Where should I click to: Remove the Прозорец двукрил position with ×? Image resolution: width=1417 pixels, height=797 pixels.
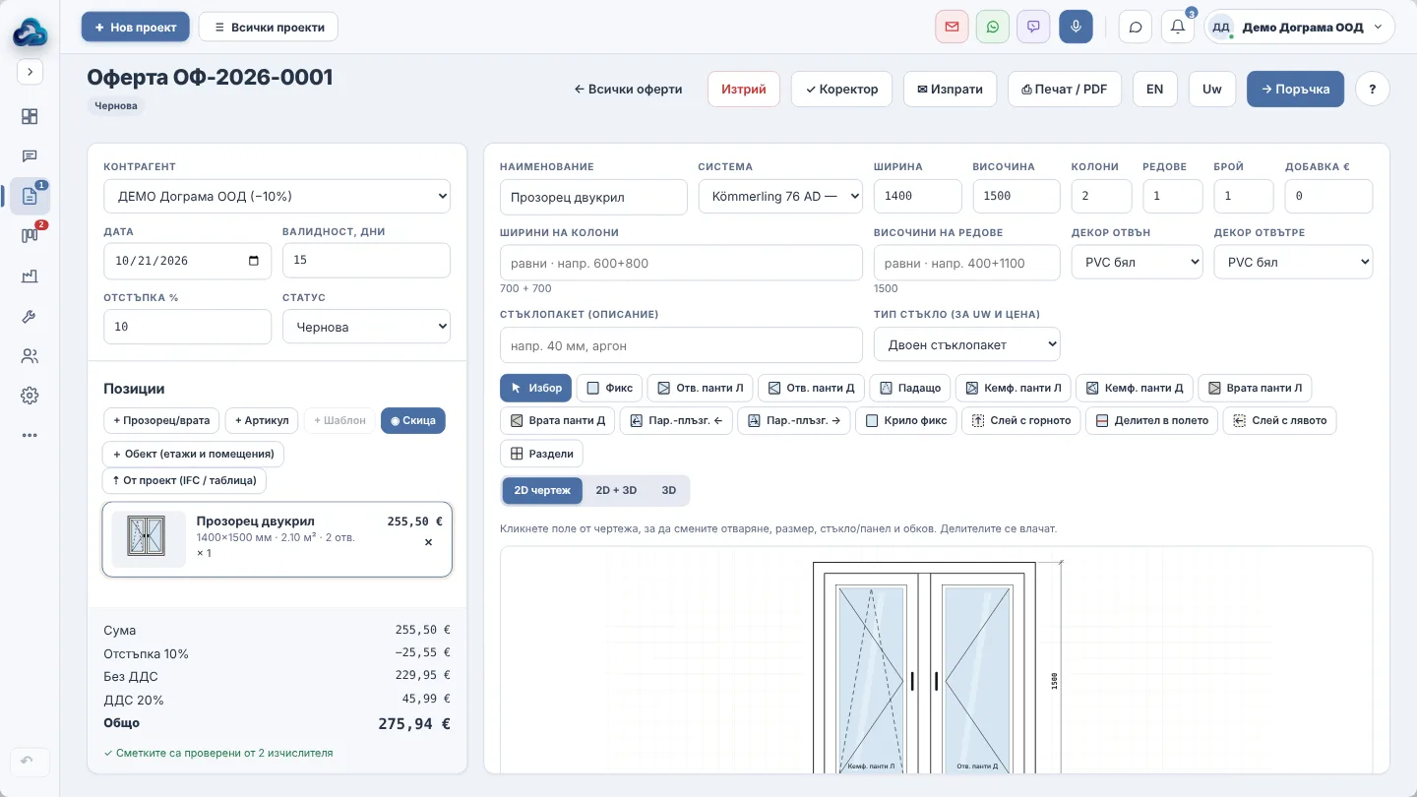tap(428, 542)
